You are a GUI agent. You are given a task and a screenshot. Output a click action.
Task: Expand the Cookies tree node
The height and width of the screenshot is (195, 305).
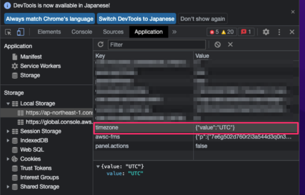8,159
